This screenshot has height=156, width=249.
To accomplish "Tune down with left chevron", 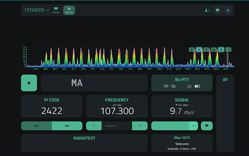I will [x=94, y=126].
